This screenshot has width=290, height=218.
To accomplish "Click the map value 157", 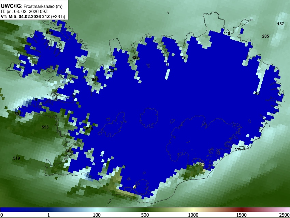I will (x=280, y=24).
